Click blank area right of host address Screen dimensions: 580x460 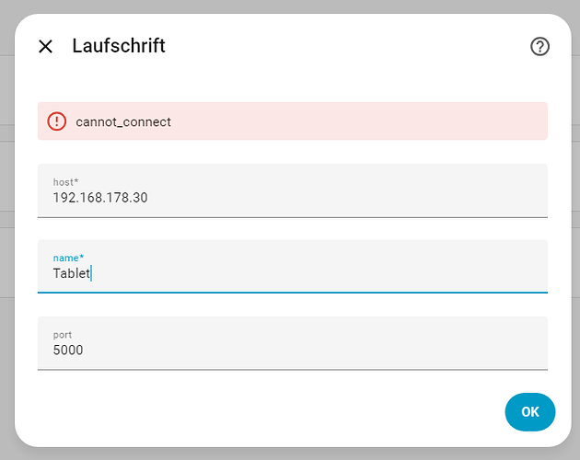368,198
